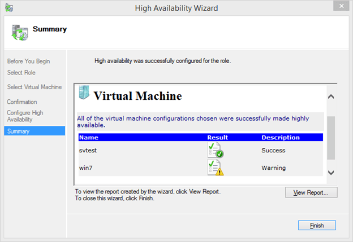Click the warning result icon for win7

click(216, 168)
